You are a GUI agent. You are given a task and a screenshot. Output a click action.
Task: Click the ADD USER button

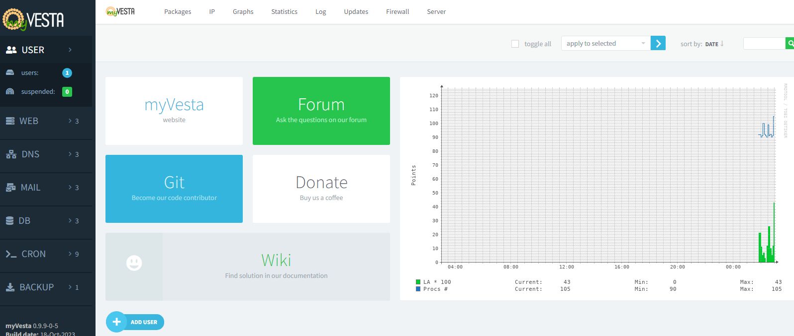(135, 322)
